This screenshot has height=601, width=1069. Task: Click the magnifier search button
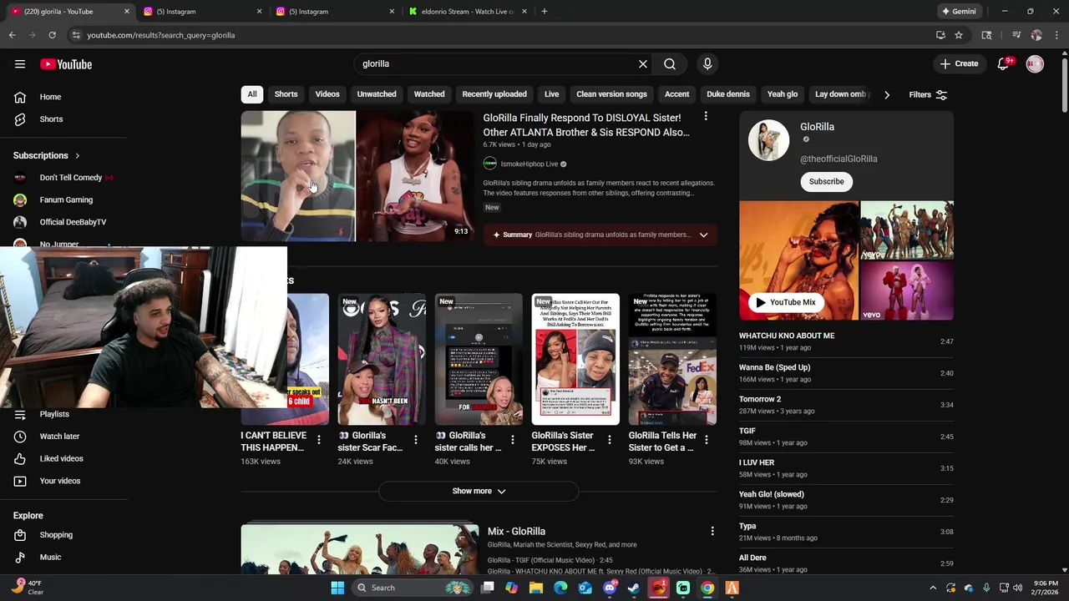[670, 64]
